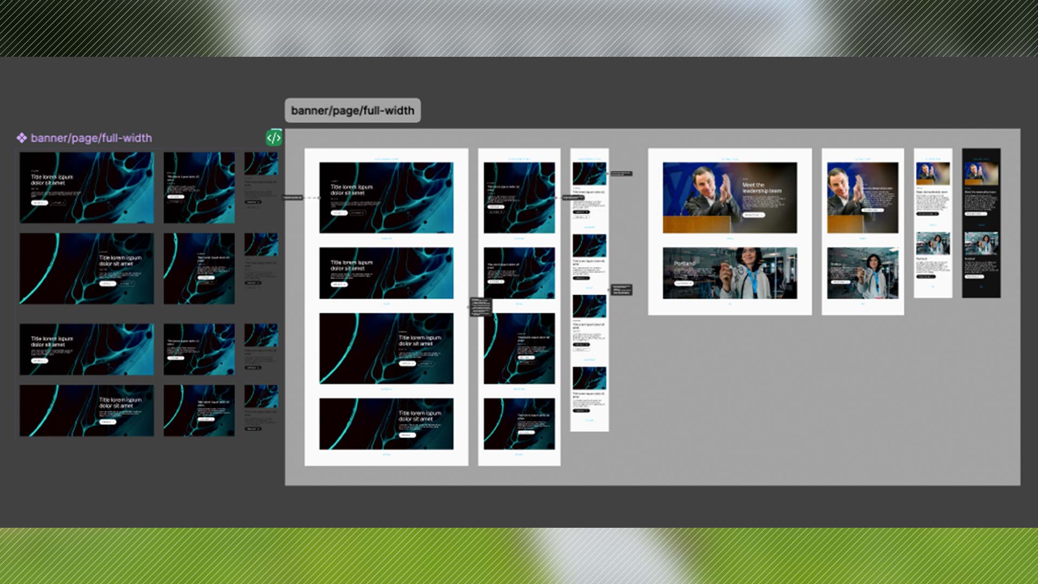
Task: Select the purple banner/page/full-width component title
Action: (91, 138)
